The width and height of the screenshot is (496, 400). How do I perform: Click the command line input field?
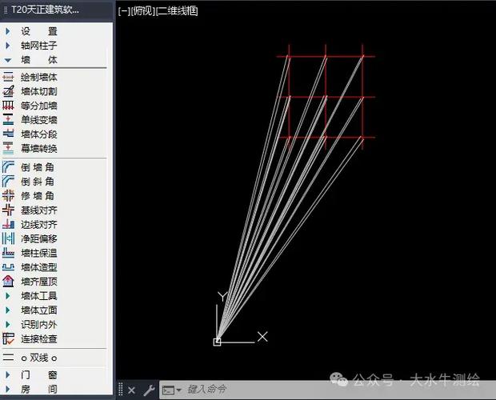point(335,390)
